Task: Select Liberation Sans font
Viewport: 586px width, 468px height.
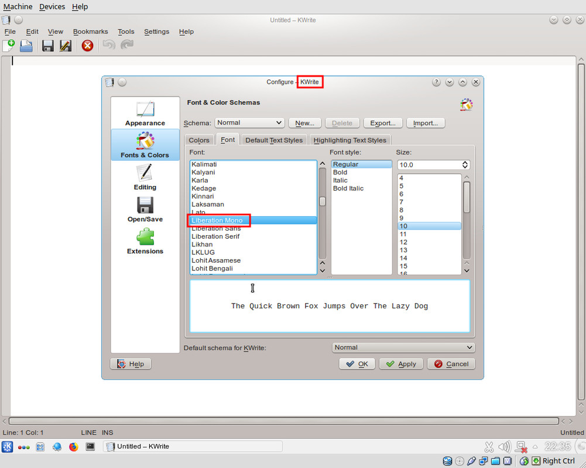Action: (x=253, y=229)
